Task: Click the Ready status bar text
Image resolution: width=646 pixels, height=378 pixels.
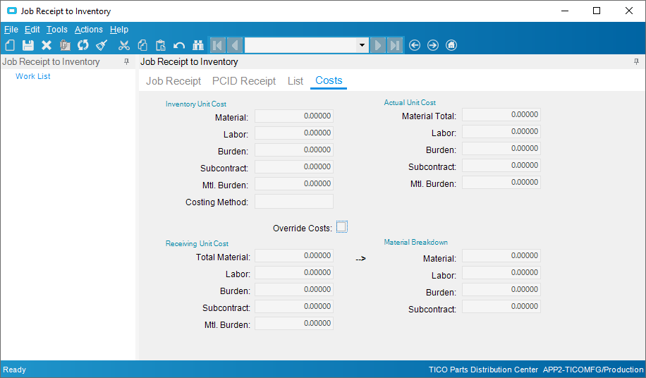Action: 14,370
